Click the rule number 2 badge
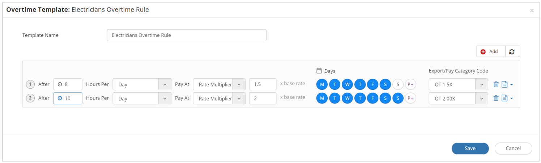 (x=30, y=98)
